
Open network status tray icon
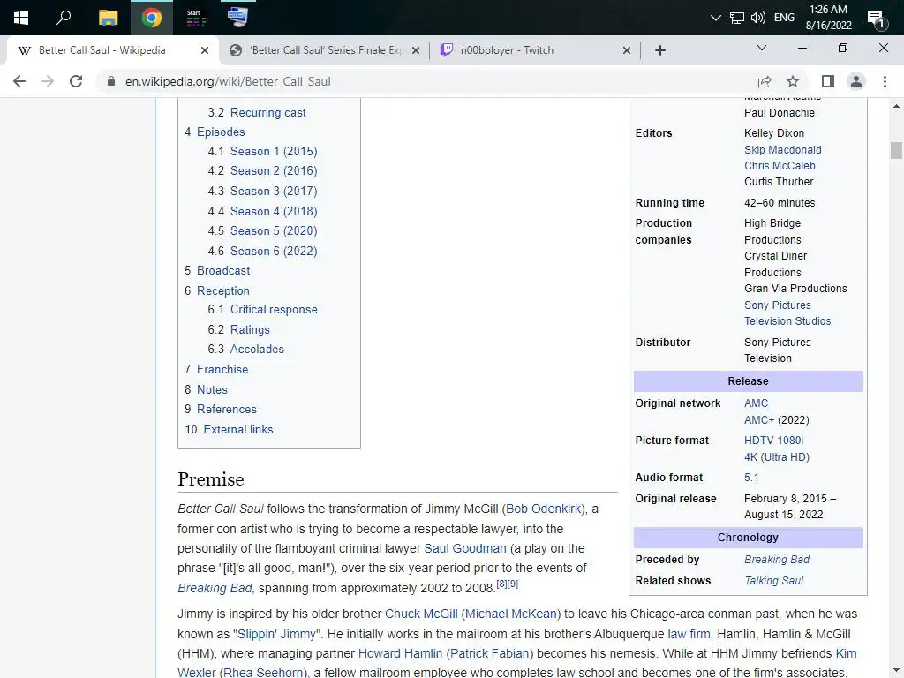click(x=736, y=18)
